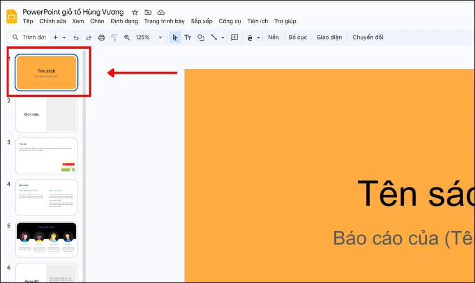
Task: Click the zoom magnifier icon
Action: coord(127,37)
